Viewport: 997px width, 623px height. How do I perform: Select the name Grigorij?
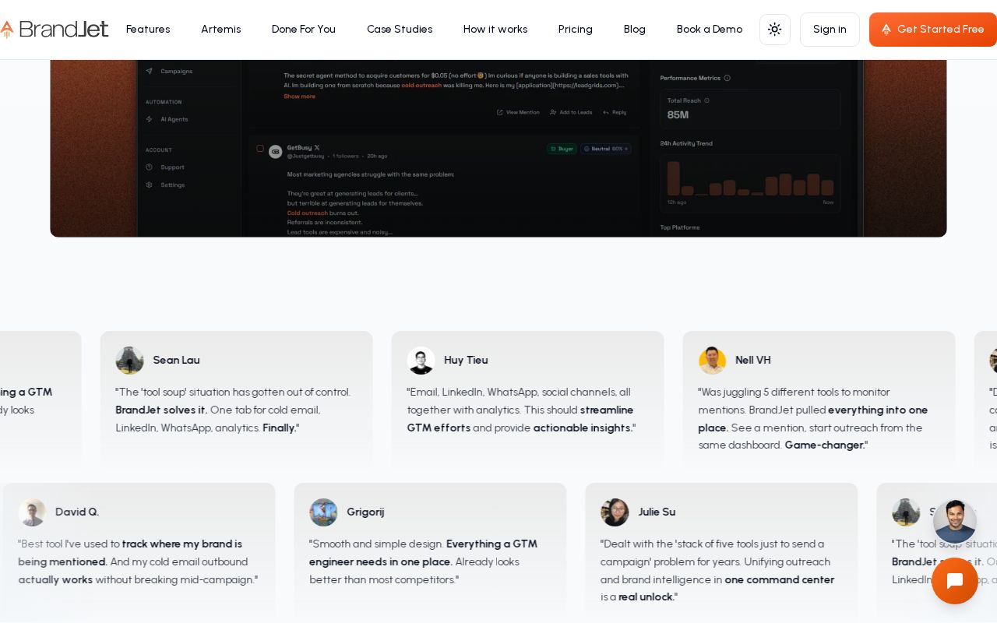click(x=365, y=512)
